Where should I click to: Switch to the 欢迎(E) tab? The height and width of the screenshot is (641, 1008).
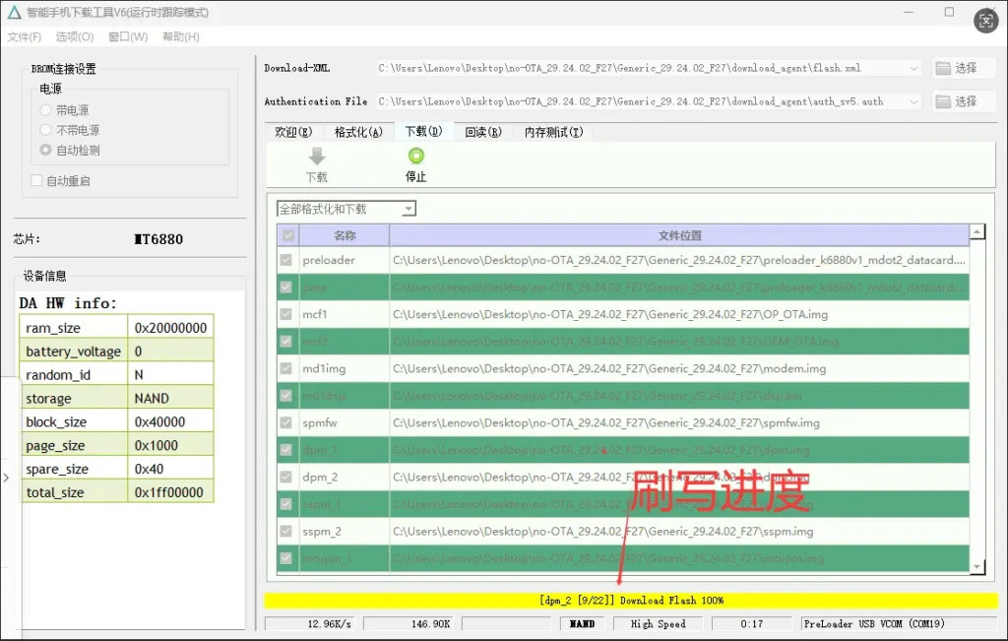tap(293, 132)
